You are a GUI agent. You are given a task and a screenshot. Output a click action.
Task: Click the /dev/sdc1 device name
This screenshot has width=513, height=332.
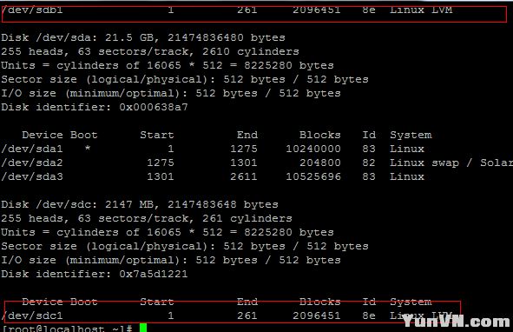[32, 316]
